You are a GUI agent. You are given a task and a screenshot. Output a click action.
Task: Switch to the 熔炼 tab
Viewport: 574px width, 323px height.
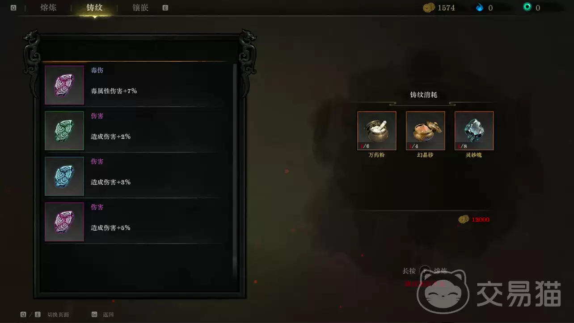coord(49,8)
